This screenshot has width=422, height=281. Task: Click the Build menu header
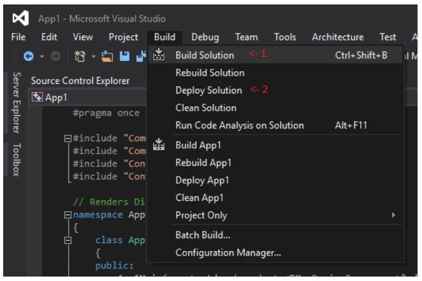point(165,37)
